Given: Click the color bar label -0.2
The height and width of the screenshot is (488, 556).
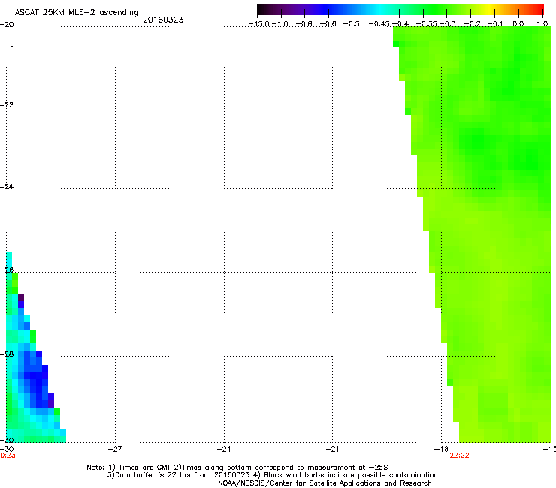Looking at the screenshot, I should click(473, 24).
